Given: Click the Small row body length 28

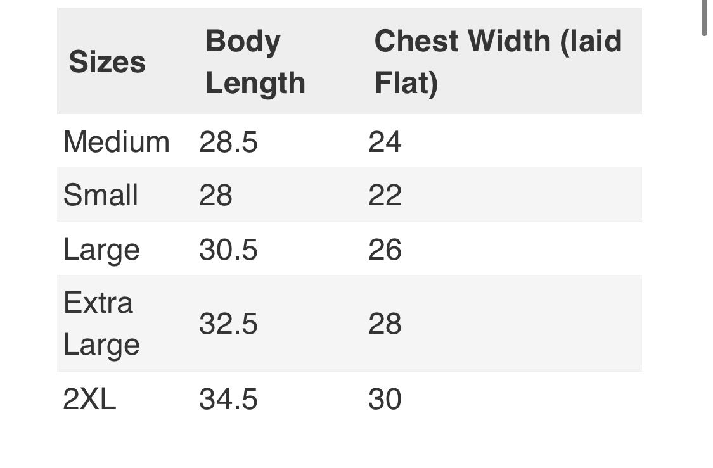Looking at the screenshot, I should pyautogui.click(x=215, y=195).
